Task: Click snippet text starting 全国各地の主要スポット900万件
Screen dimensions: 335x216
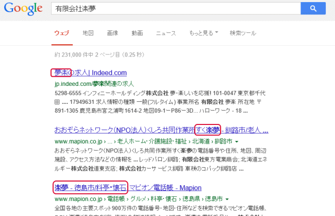Action: coord(160,208)
